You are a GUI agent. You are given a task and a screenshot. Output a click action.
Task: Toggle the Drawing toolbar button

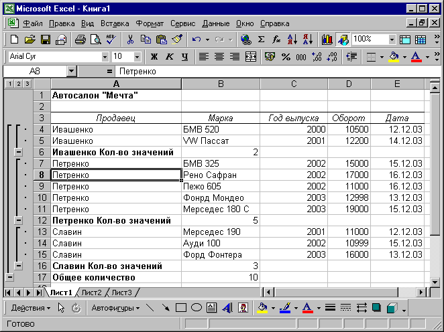tap(343, 39)
